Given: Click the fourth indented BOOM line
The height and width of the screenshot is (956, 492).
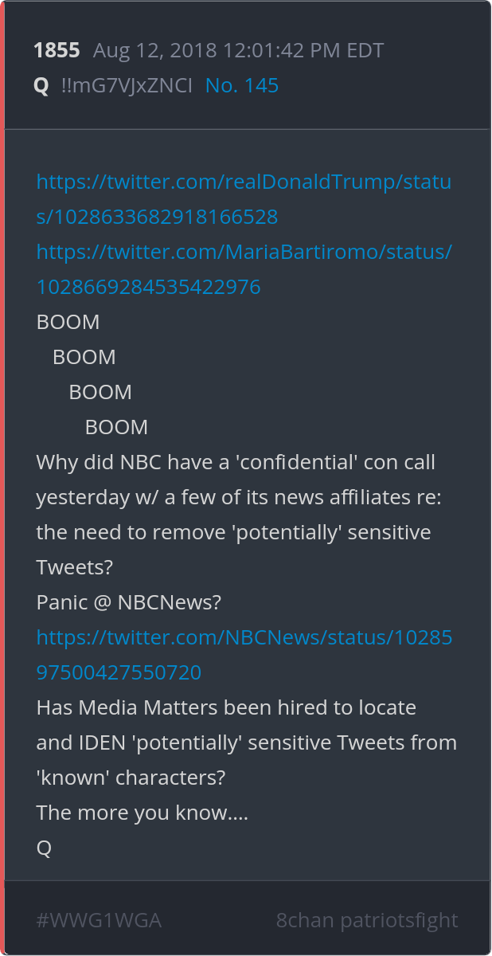Looking at the screenshot, I should tap(116, 427).
